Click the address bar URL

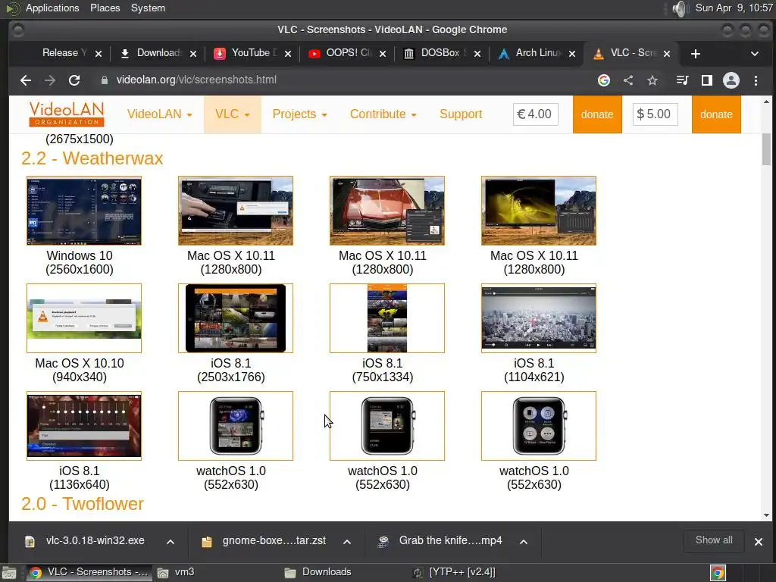point(196,80)
